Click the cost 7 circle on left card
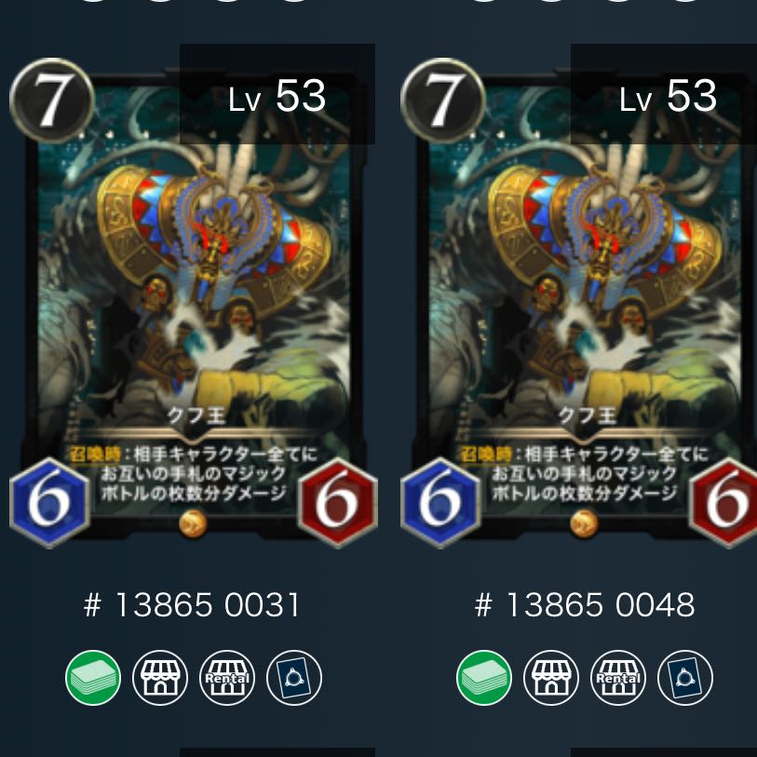 tap(51, 100)
